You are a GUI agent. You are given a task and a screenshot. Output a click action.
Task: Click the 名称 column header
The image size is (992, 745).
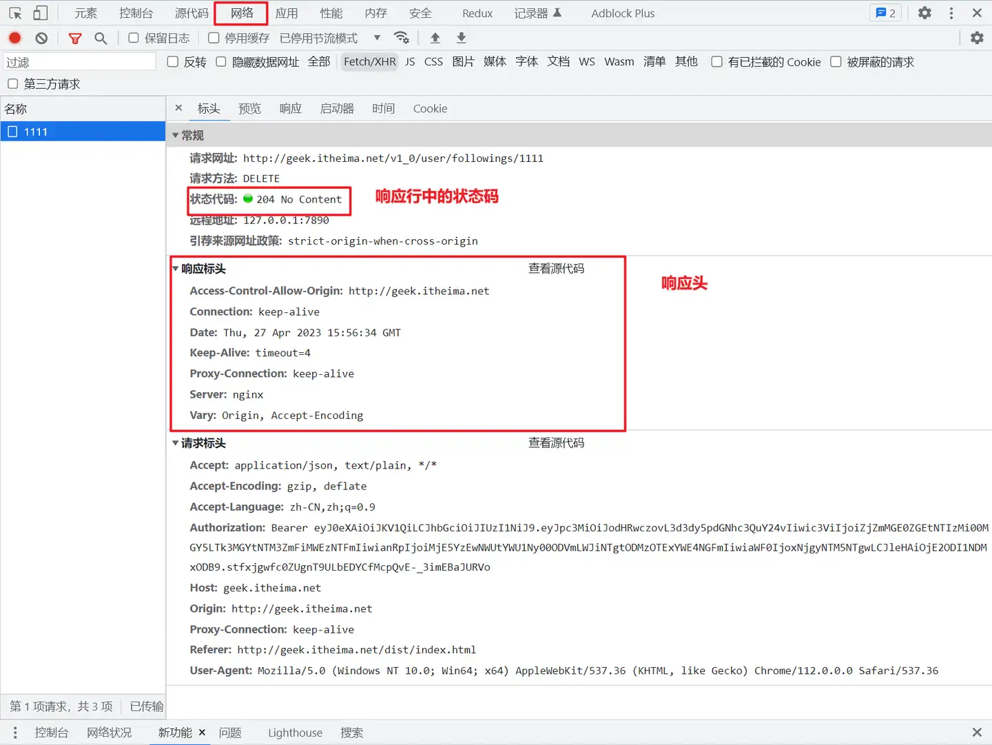pyautogui.click(x=83, y=109)
